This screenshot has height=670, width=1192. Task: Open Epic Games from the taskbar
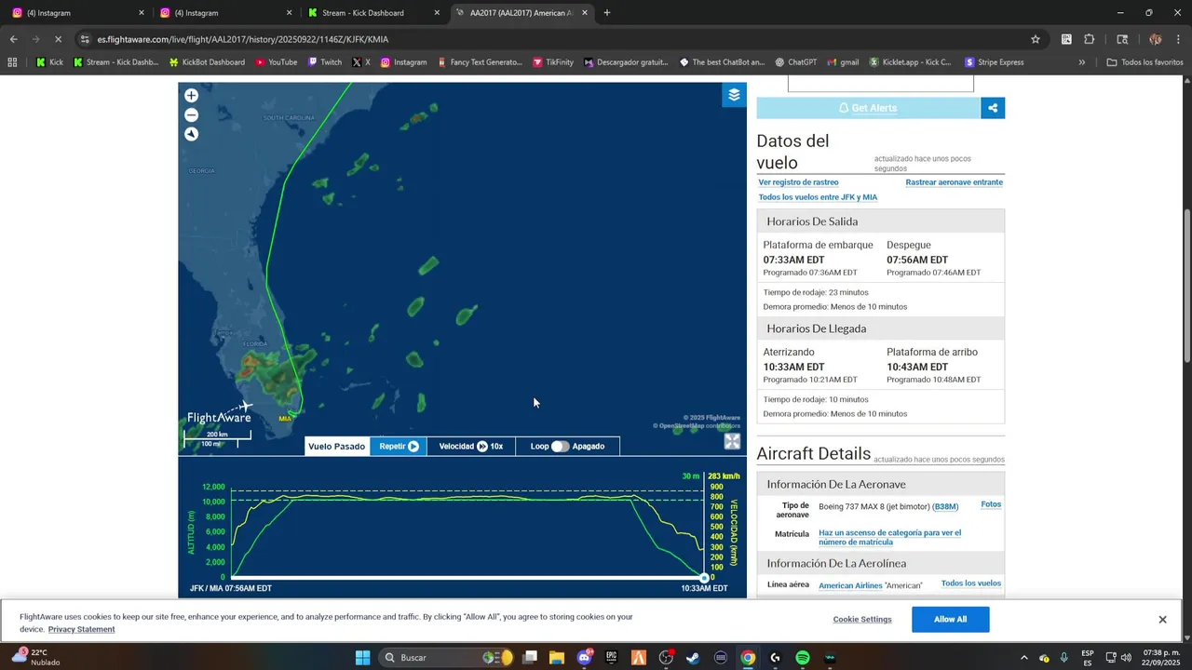tap(612, 658)
